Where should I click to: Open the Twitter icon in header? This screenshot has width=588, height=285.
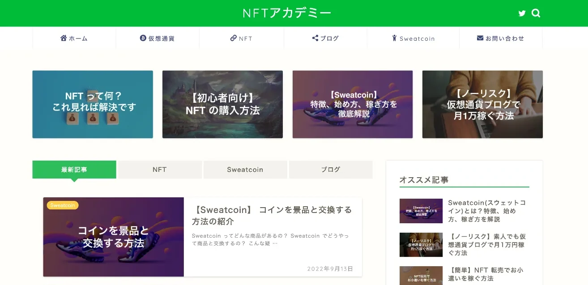tap(522, 13)
